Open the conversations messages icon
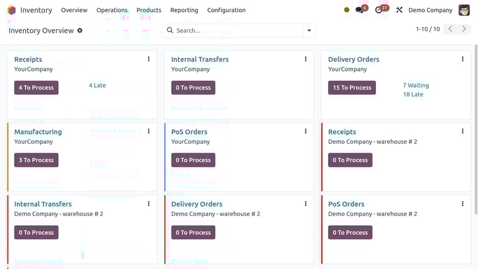 tap(360, 10)
